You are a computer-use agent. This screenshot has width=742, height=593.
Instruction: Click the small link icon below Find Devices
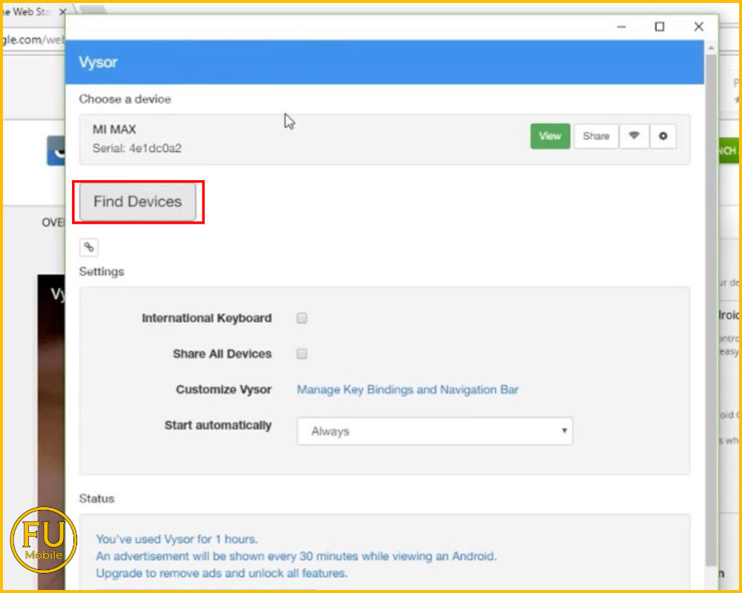point(88,248)
